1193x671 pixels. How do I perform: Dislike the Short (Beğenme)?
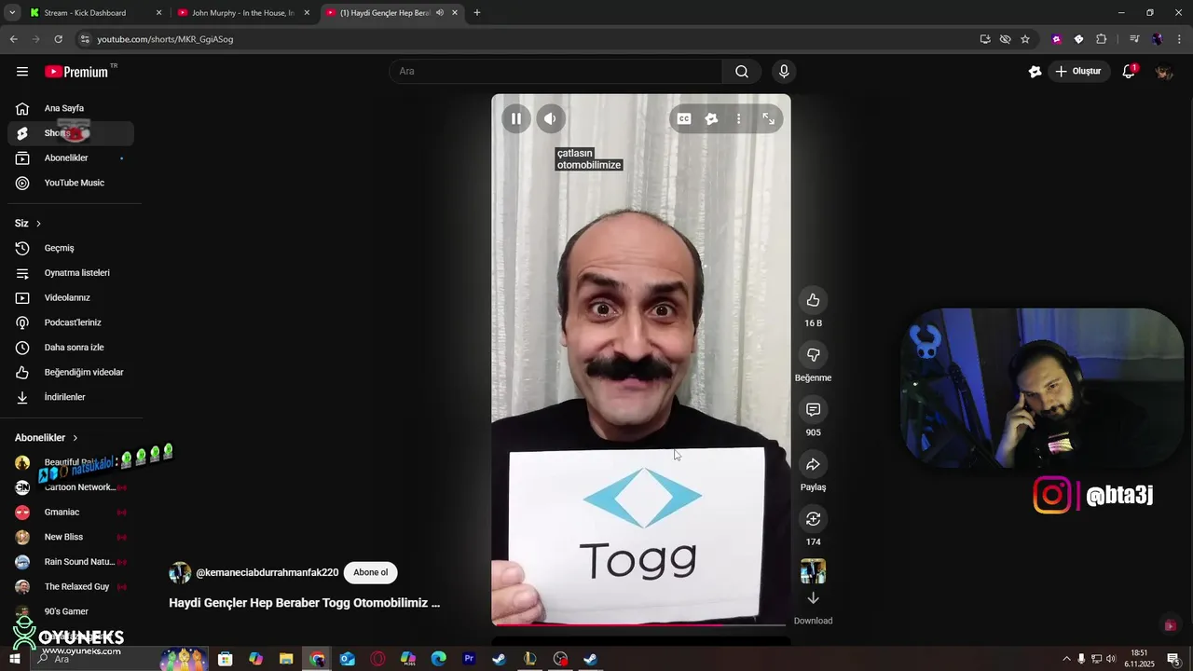click(813, 355)
